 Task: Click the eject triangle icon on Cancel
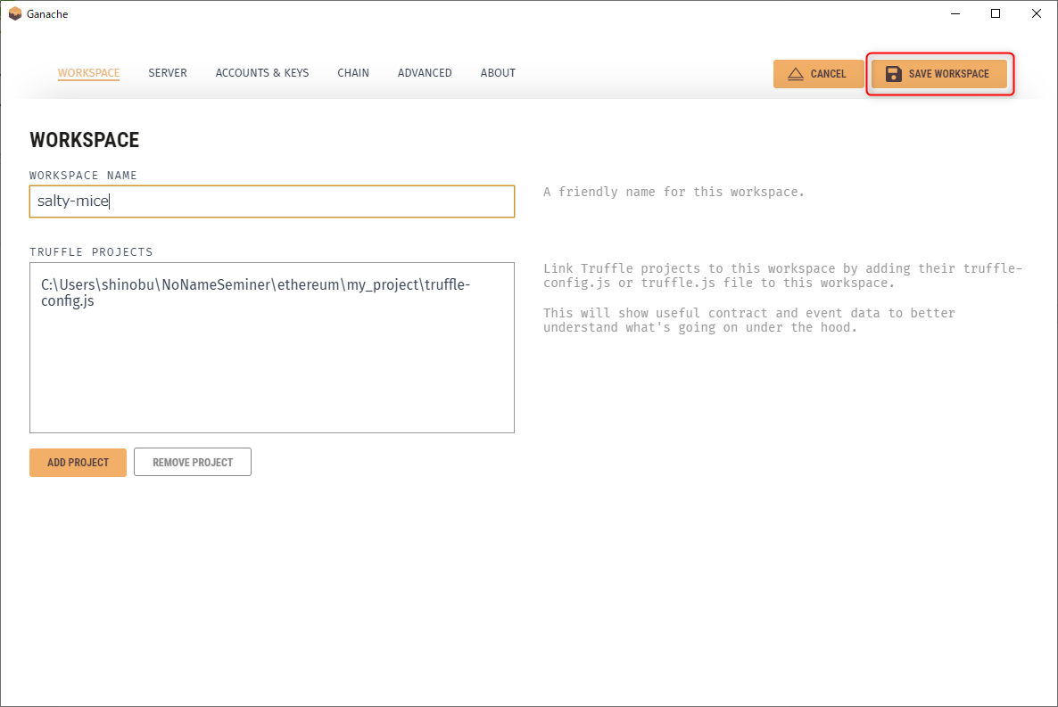[x=796, y=74]
